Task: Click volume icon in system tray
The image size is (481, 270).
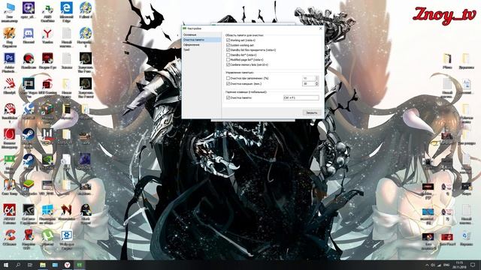Action: (x=433, y=265)
